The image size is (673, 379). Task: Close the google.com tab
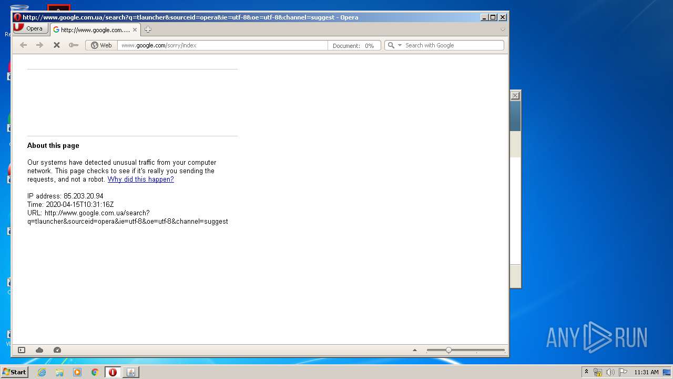135,30
